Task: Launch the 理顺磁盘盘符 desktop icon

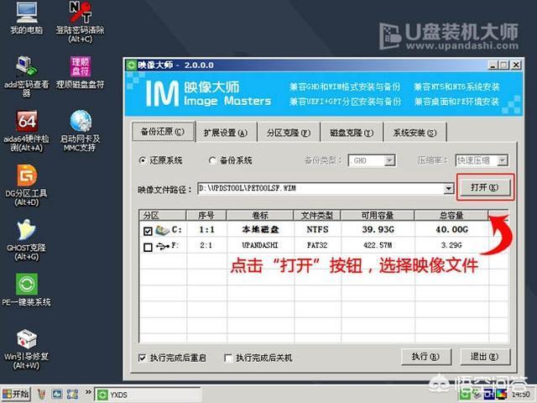Action: (x=81, y=72)
